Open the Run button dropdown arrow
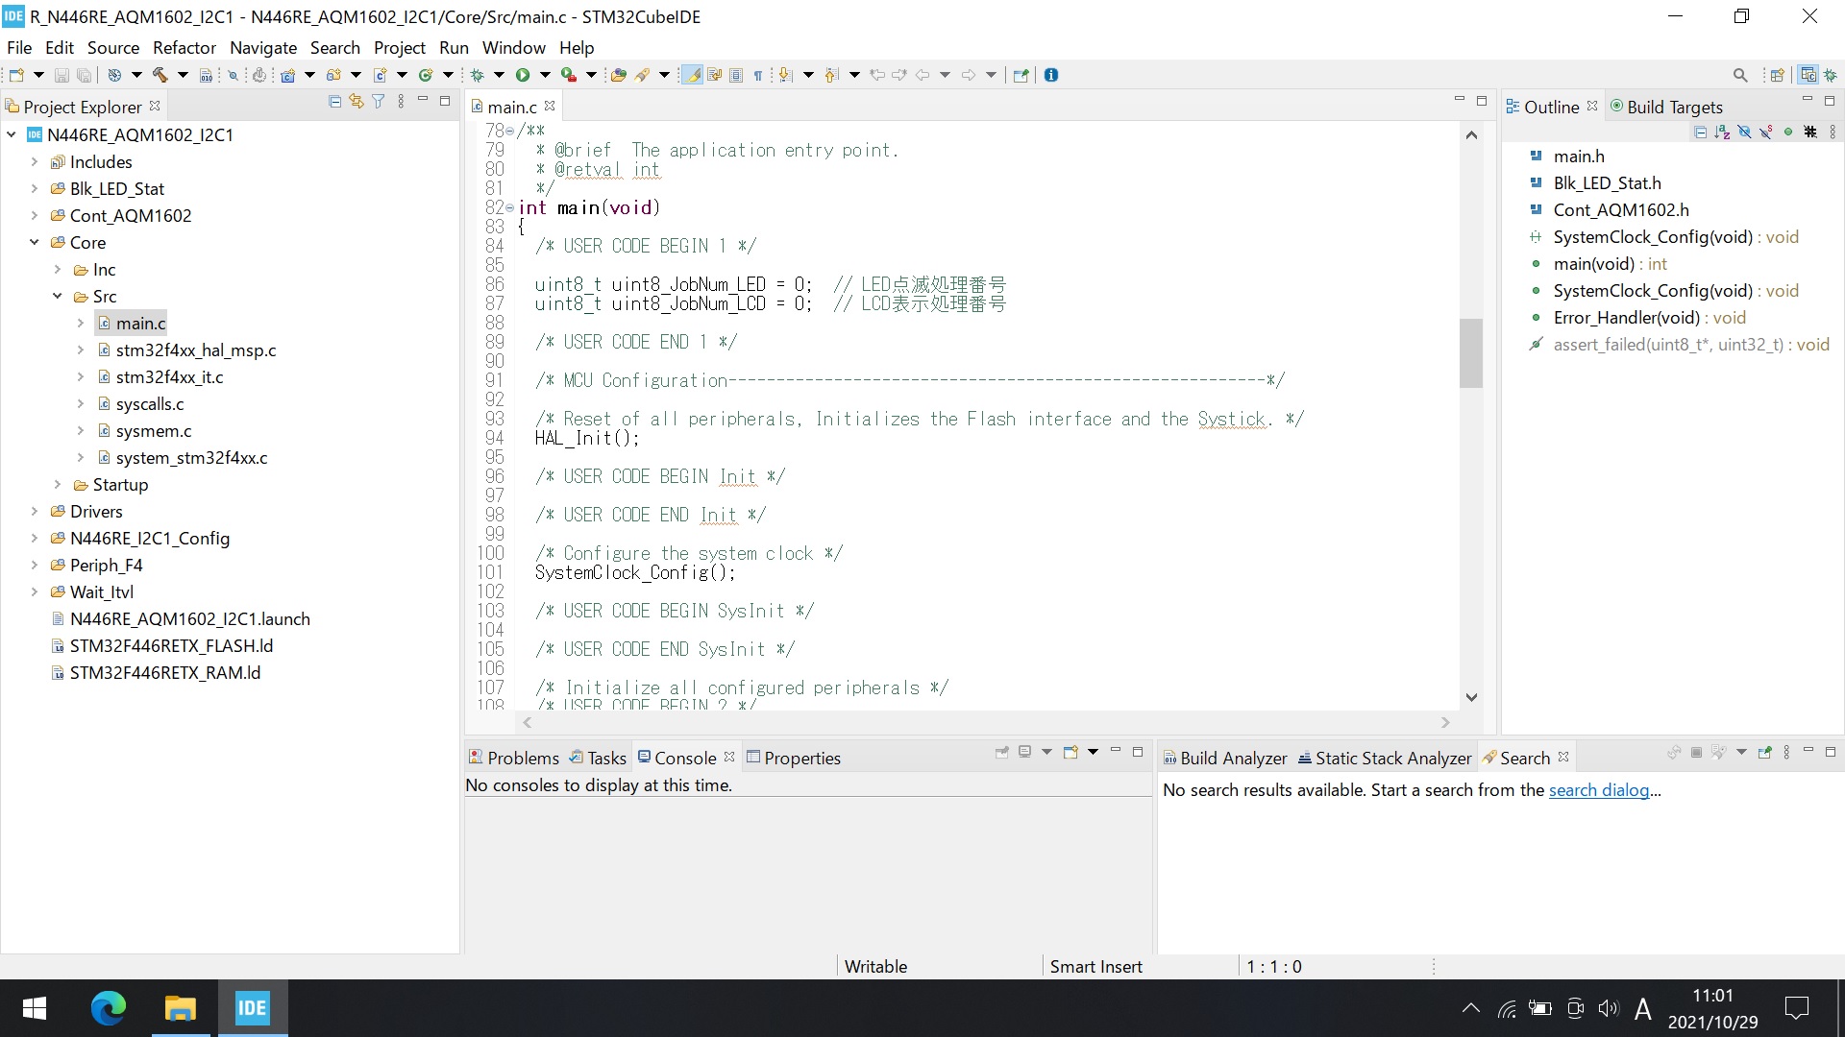The image size is (1845, 1037). coord(545,75)
